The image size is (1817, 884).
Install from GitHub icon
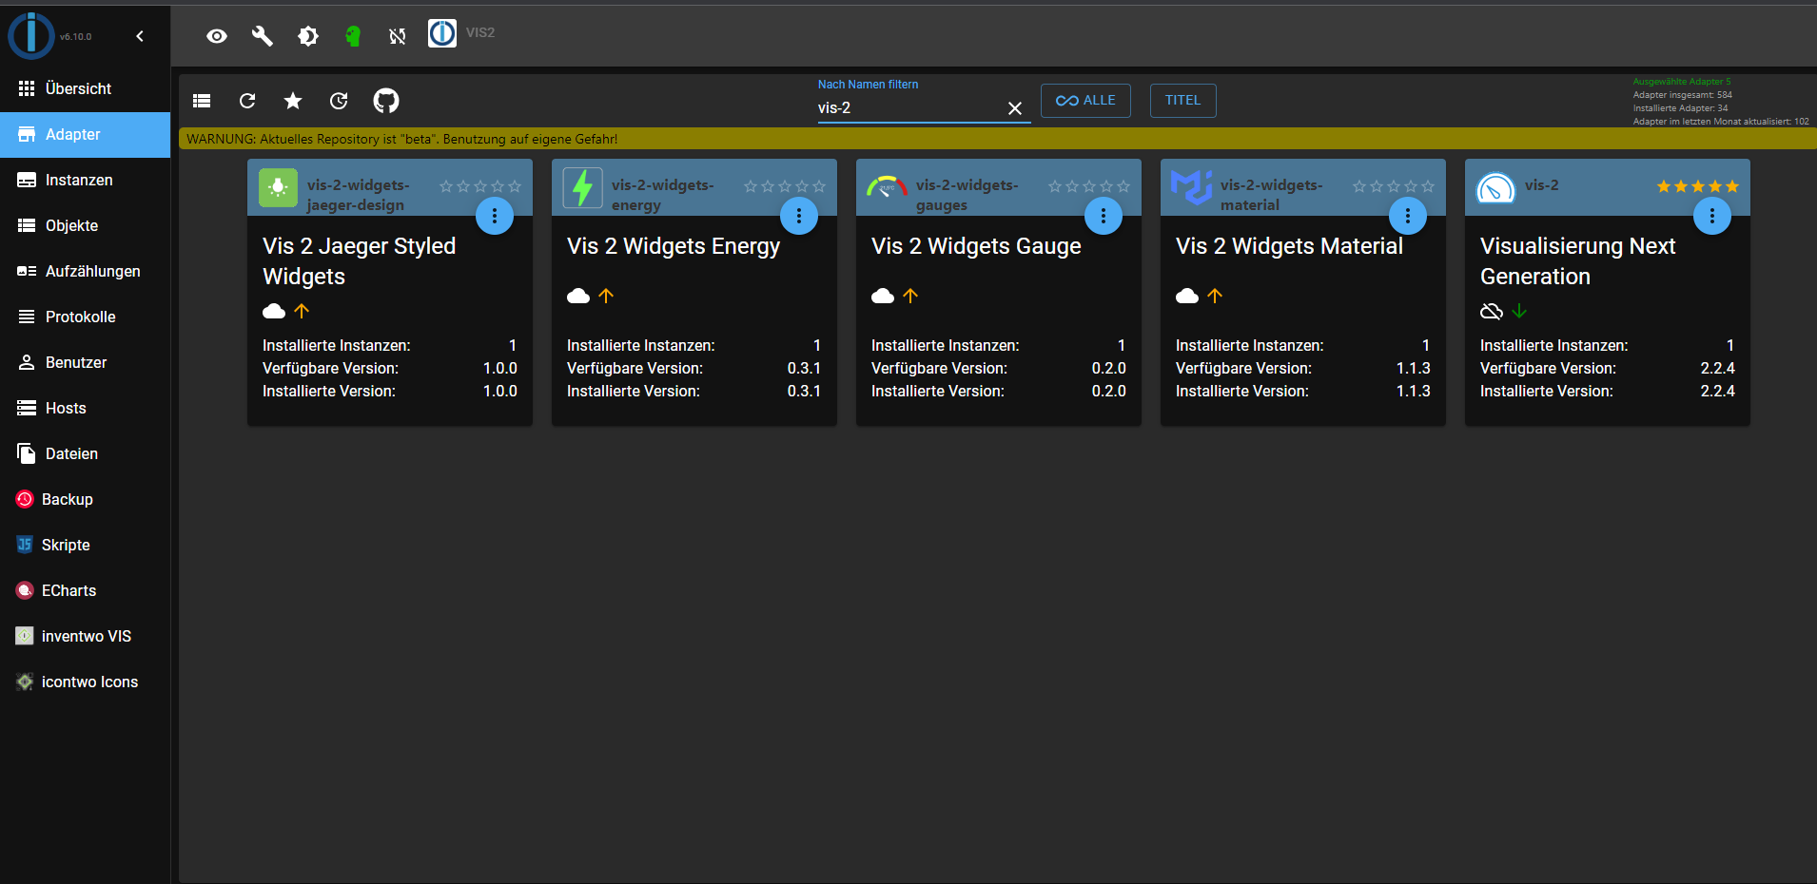(386, 101)
